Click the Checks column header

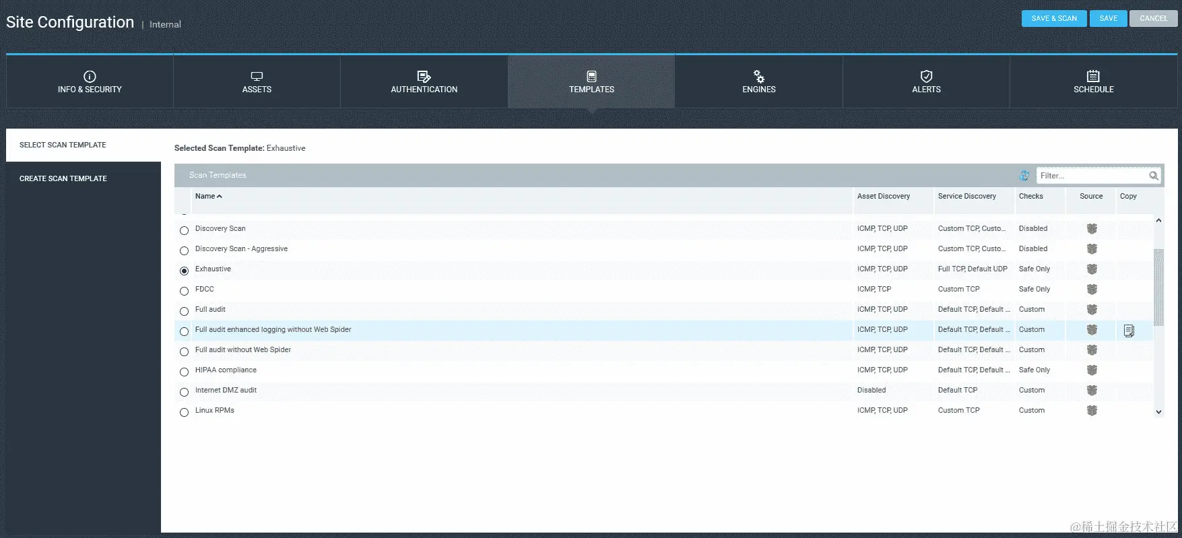click(x=1030, y=197)
